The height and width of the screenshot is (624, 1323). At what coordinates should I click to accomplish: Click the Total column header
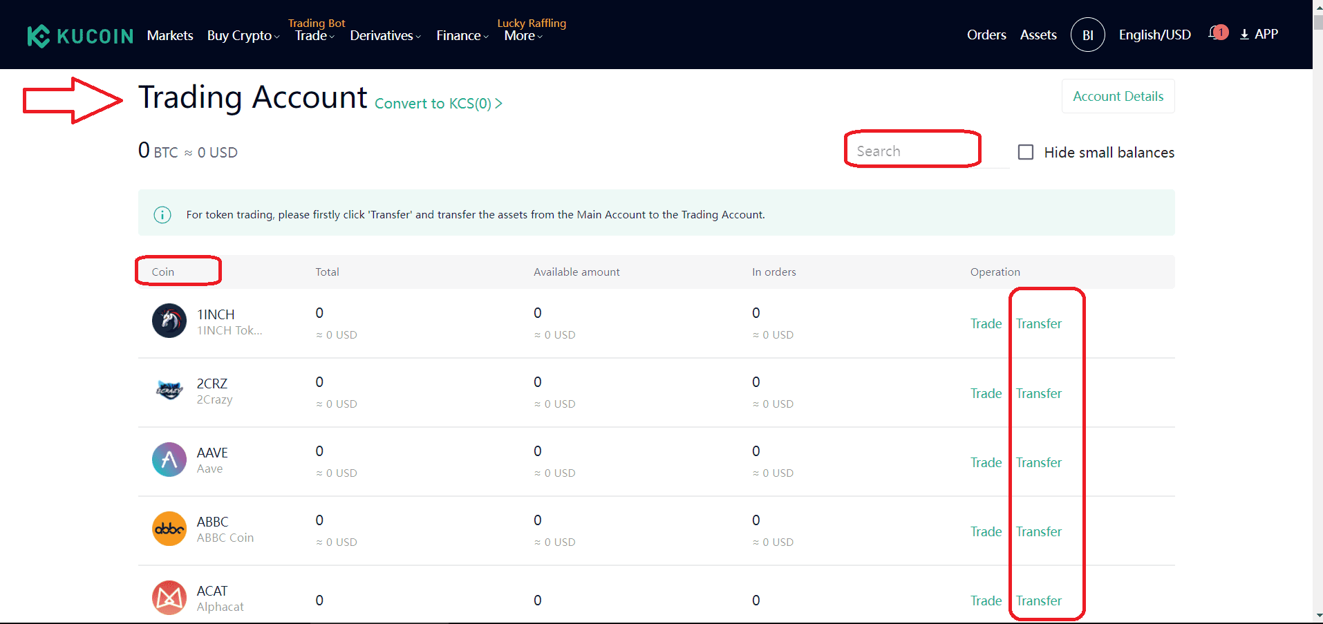click(327, 272)
